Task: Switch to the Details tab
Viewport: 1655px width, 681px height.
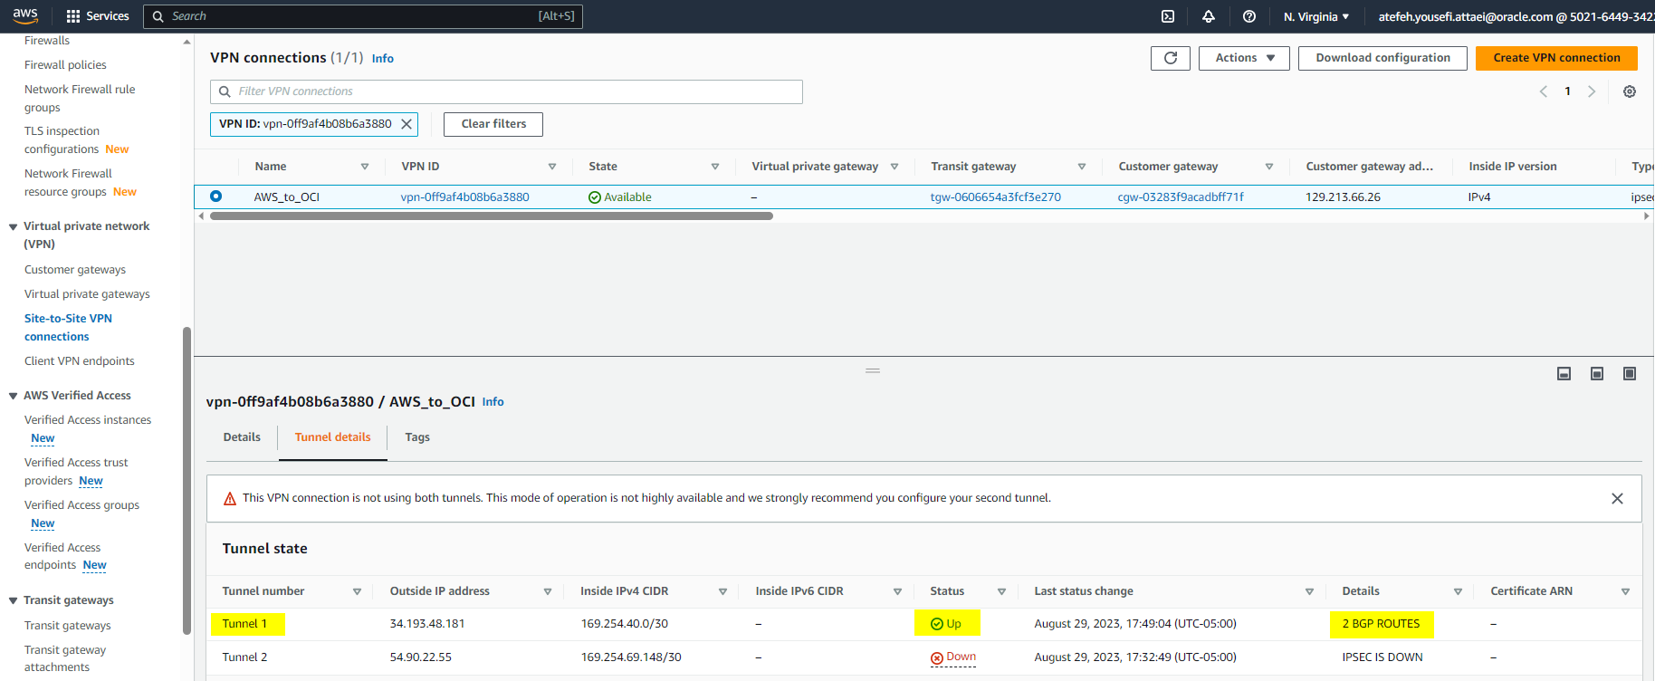Action: tap(242, 437)
